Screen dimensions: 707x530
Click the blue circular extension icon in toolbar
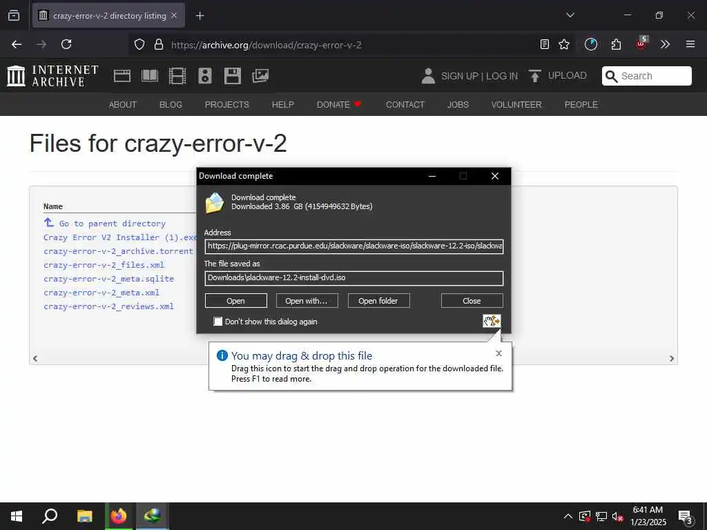click(x=591, y=44)
